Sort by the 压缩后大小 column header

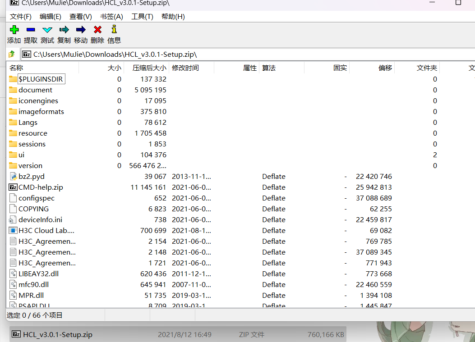pos(147,68)
